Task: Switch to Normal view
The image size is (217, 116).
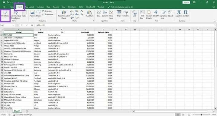Action: (x=177, y=114)
